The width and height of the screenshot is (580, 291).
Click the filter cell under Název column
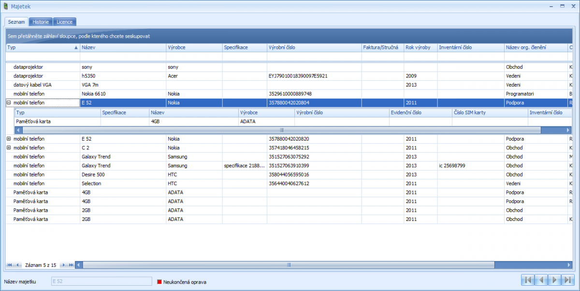point(123,57)
